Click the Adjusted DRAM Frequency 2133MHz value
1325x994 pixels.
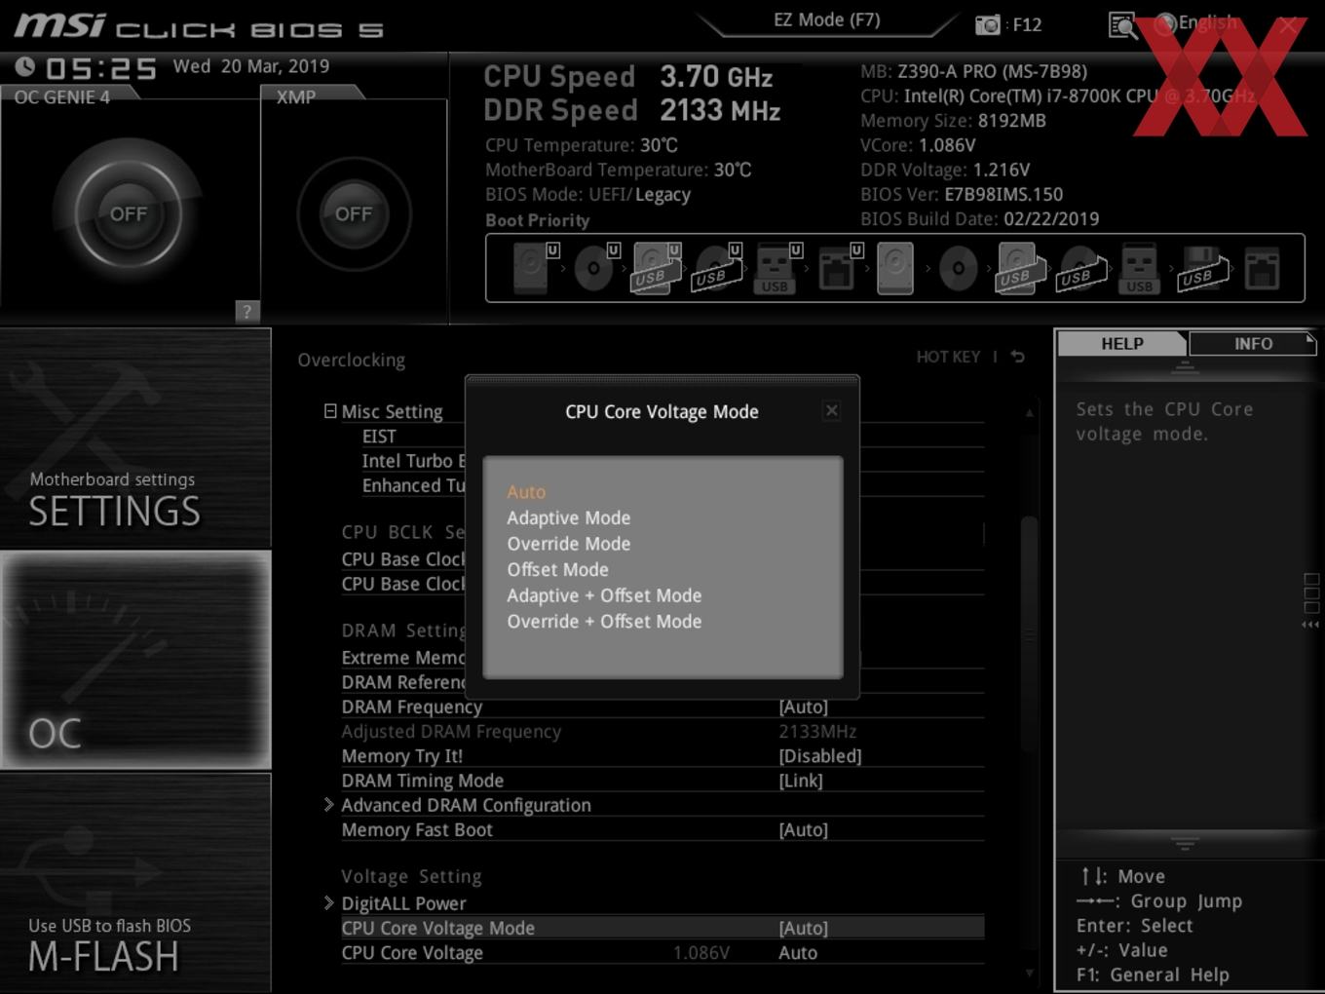click(817, 732)
